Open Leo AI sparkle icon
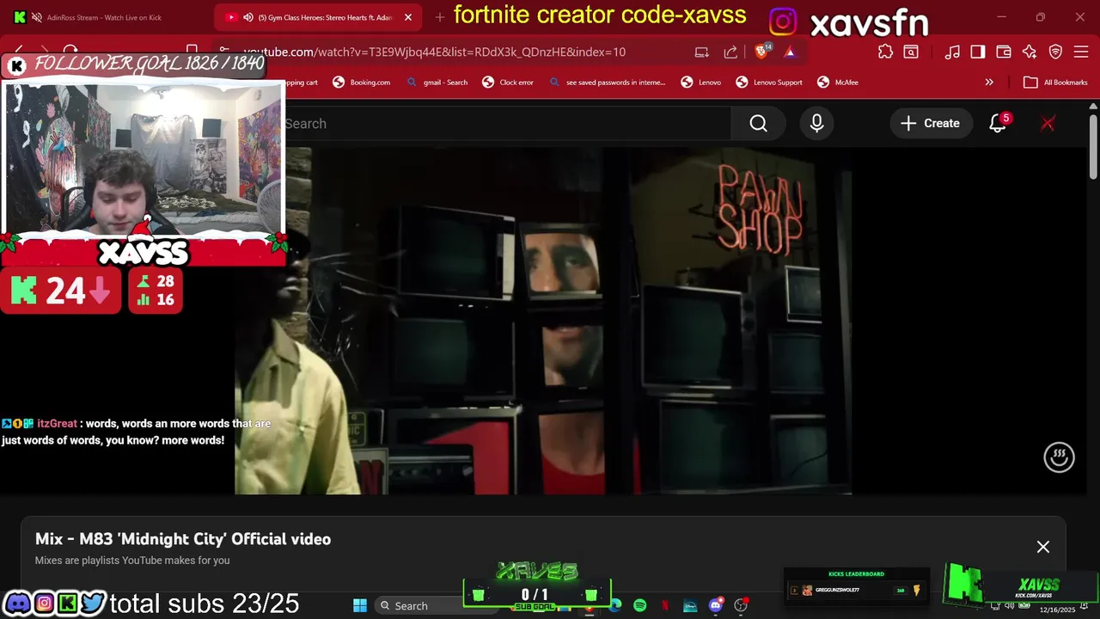Image resolution: width=1100 pixels, height=619 pixels. point(1030,52)
